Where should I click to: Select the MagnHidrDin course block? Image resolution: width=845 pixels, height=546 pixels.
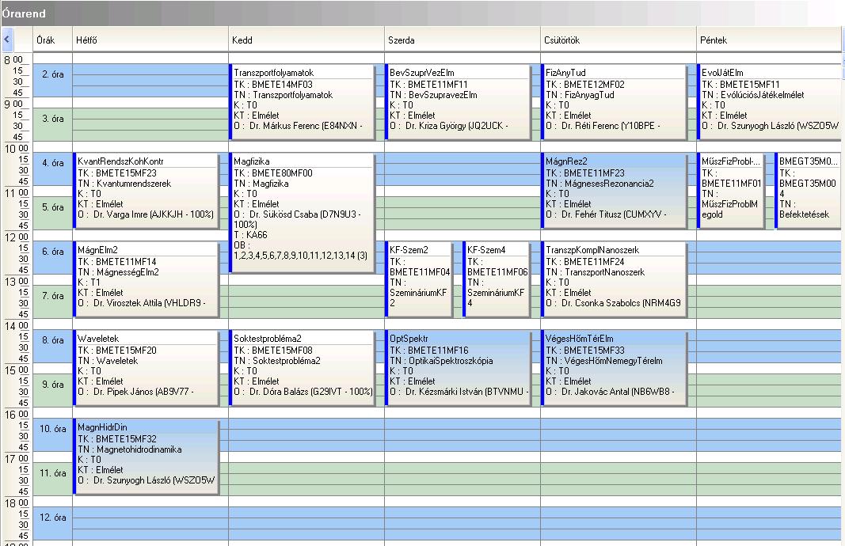pos(147,457)
